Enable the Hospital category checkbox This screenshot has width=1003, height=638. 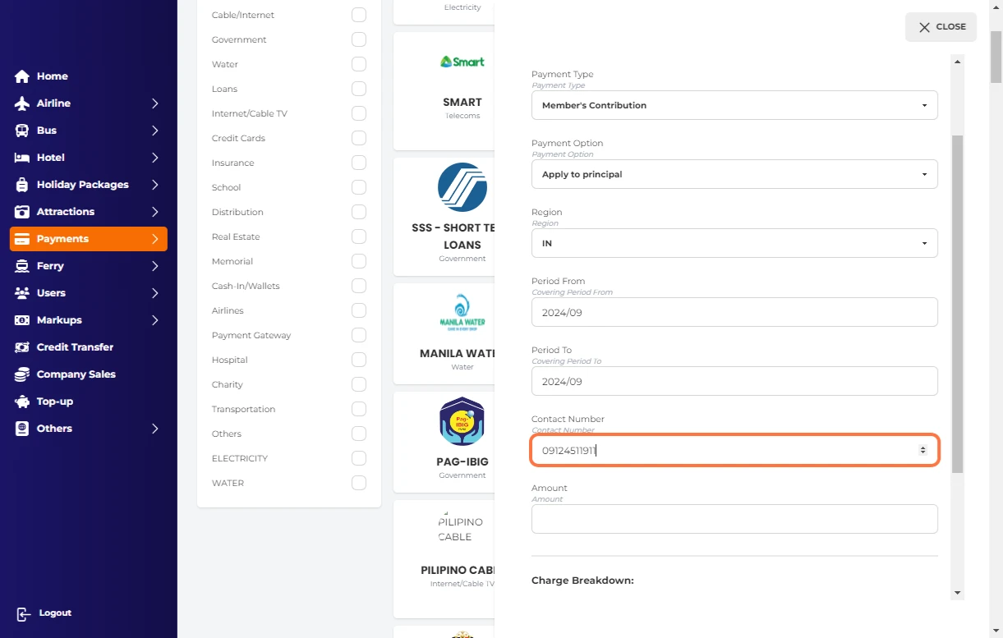tap(359, 360)
